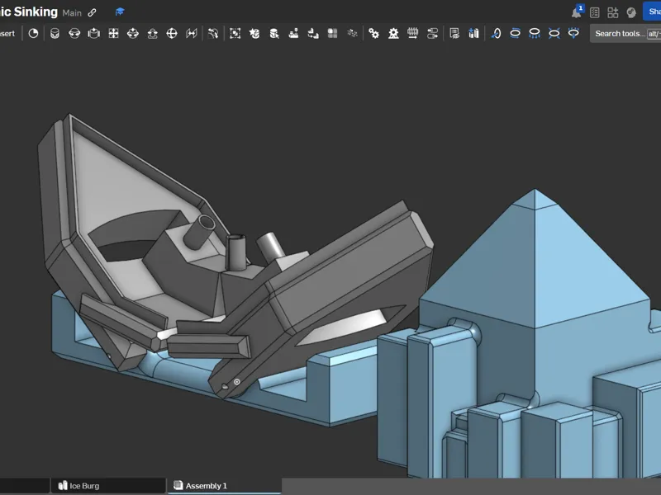Click the blue arrow-through-ring toolbar icon

coord(496,33)
